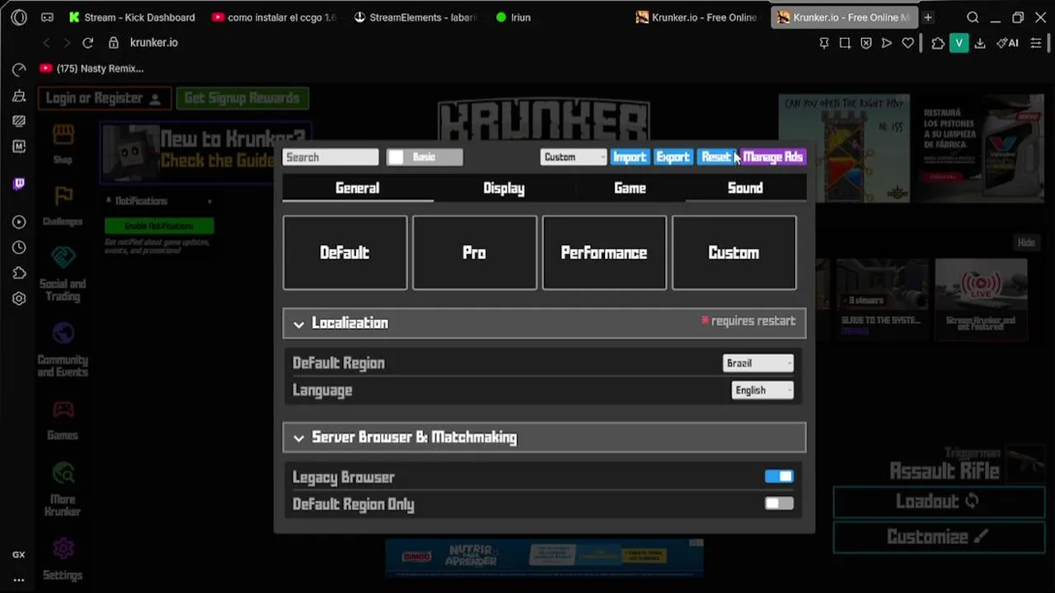Select the Custom settings preset box
Image resolution: width=1055 pixels, height=593 pixels.
(734, 253)
